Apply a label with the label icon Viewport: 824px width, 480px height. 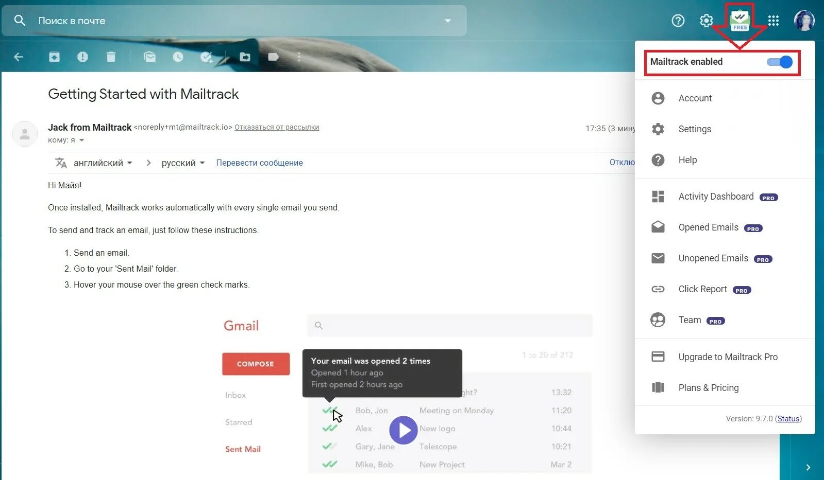point(274,57)
